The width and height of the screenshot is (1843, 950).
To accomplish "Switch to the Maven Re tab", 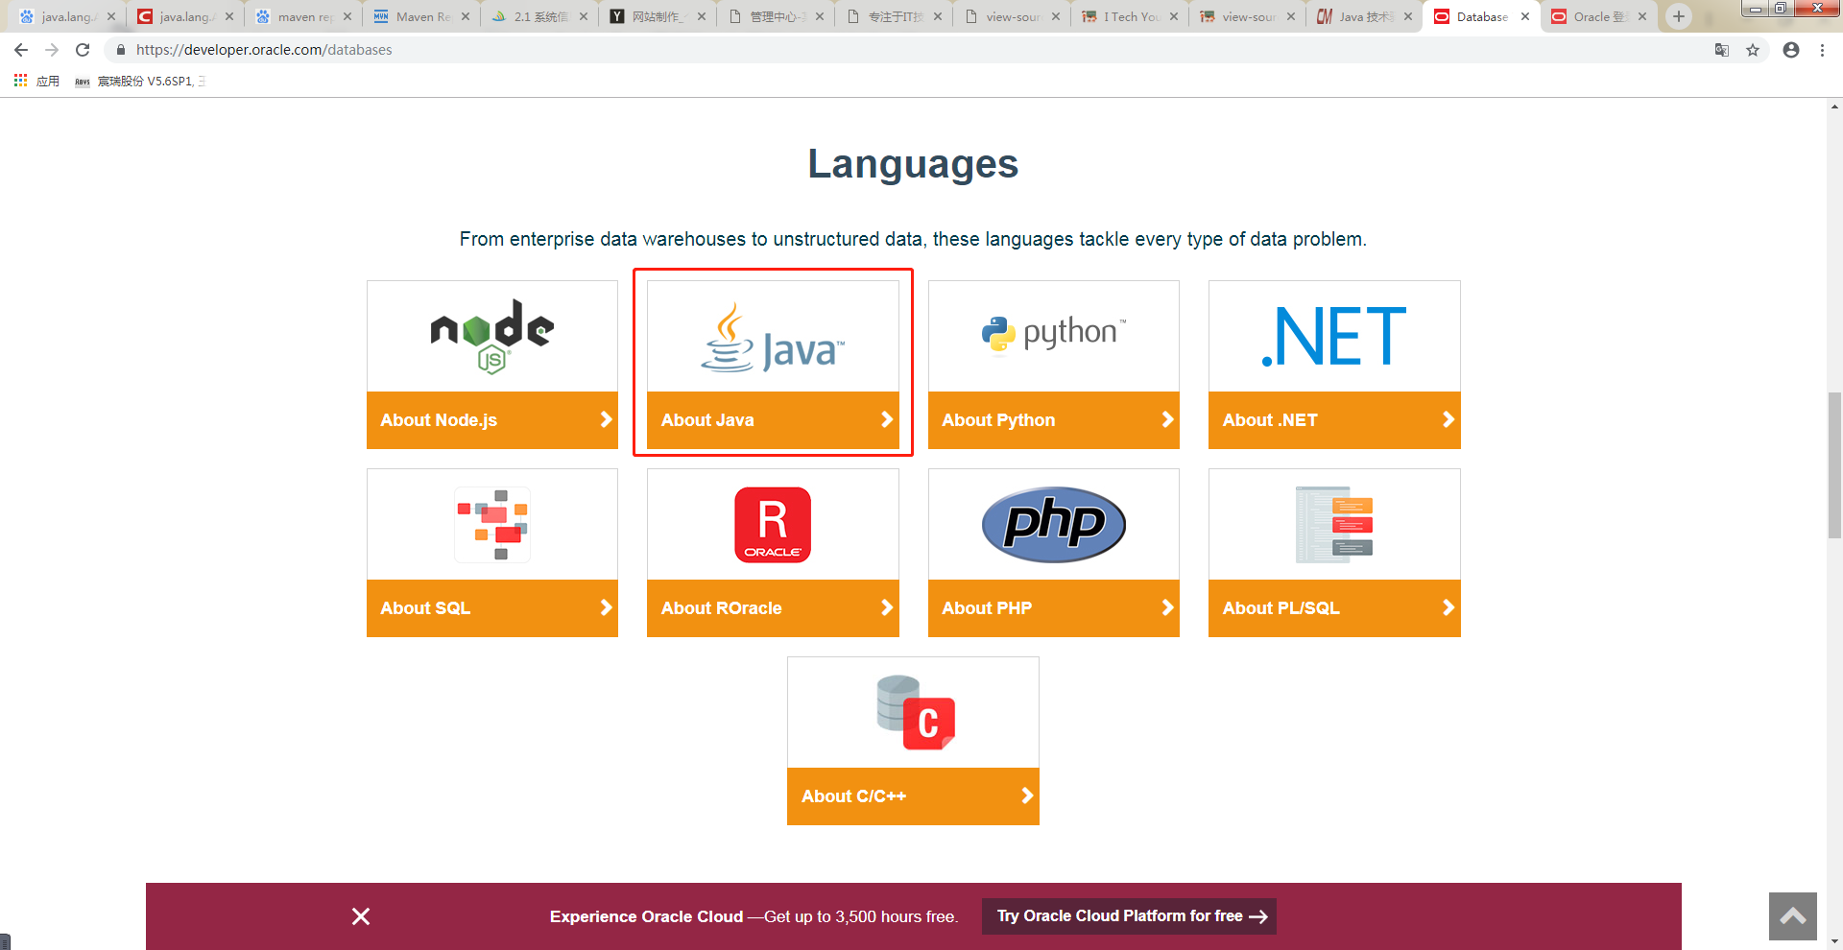I will point(420,16).
